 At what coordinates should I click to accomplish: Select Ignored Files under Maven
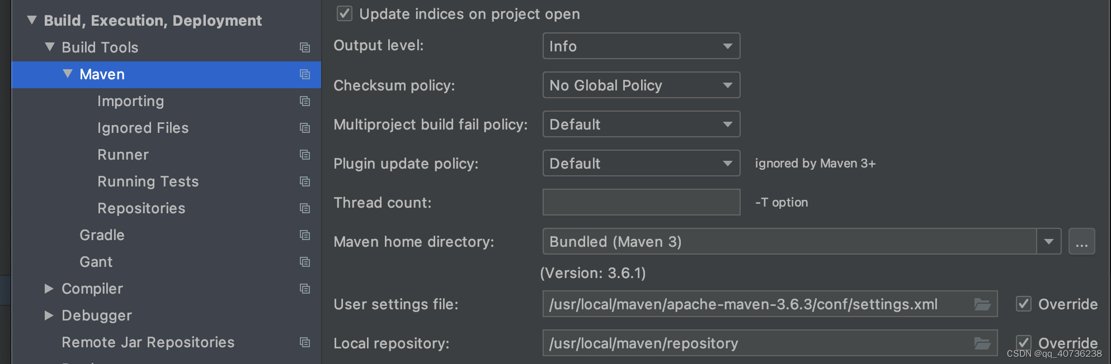tap(143, 128)
